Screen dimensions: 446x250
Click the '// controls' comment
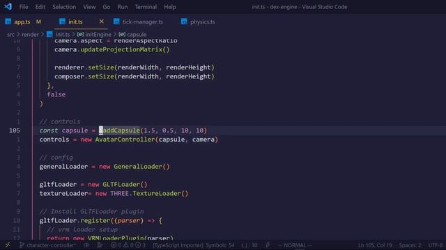coord(60,122)
